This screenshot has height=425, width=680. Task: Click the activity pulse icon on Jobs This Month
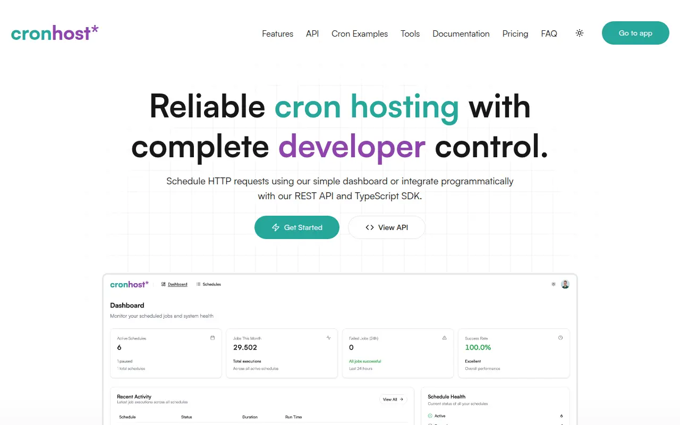point(329,337)
